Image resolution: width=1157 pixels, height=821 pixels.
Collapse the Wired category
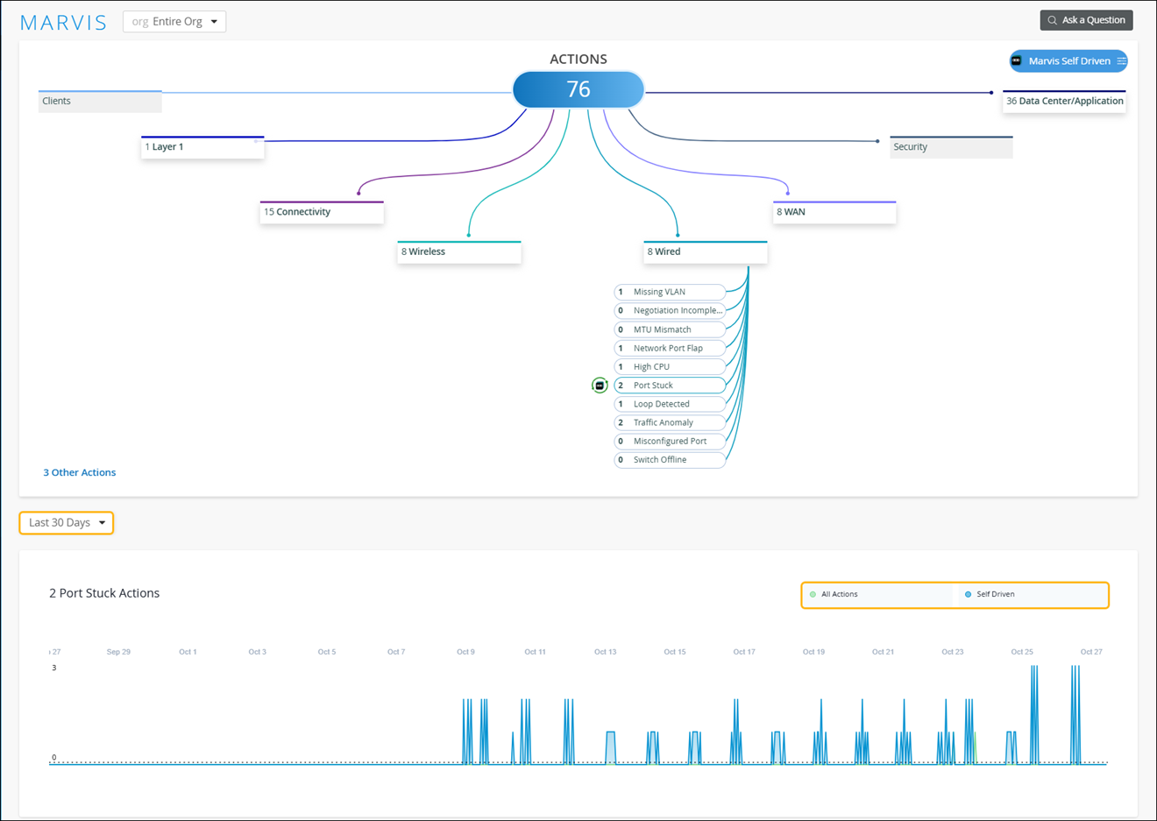706,251
